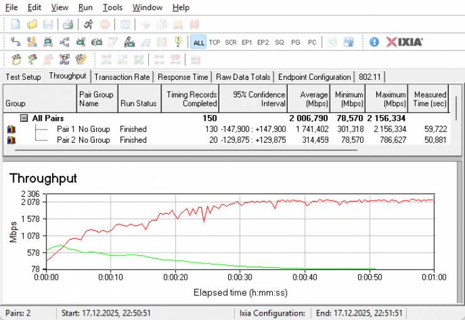
Task: Switch to the Endpoint Configuration tab
Action: pyautogui.click(x=314, y=77)
